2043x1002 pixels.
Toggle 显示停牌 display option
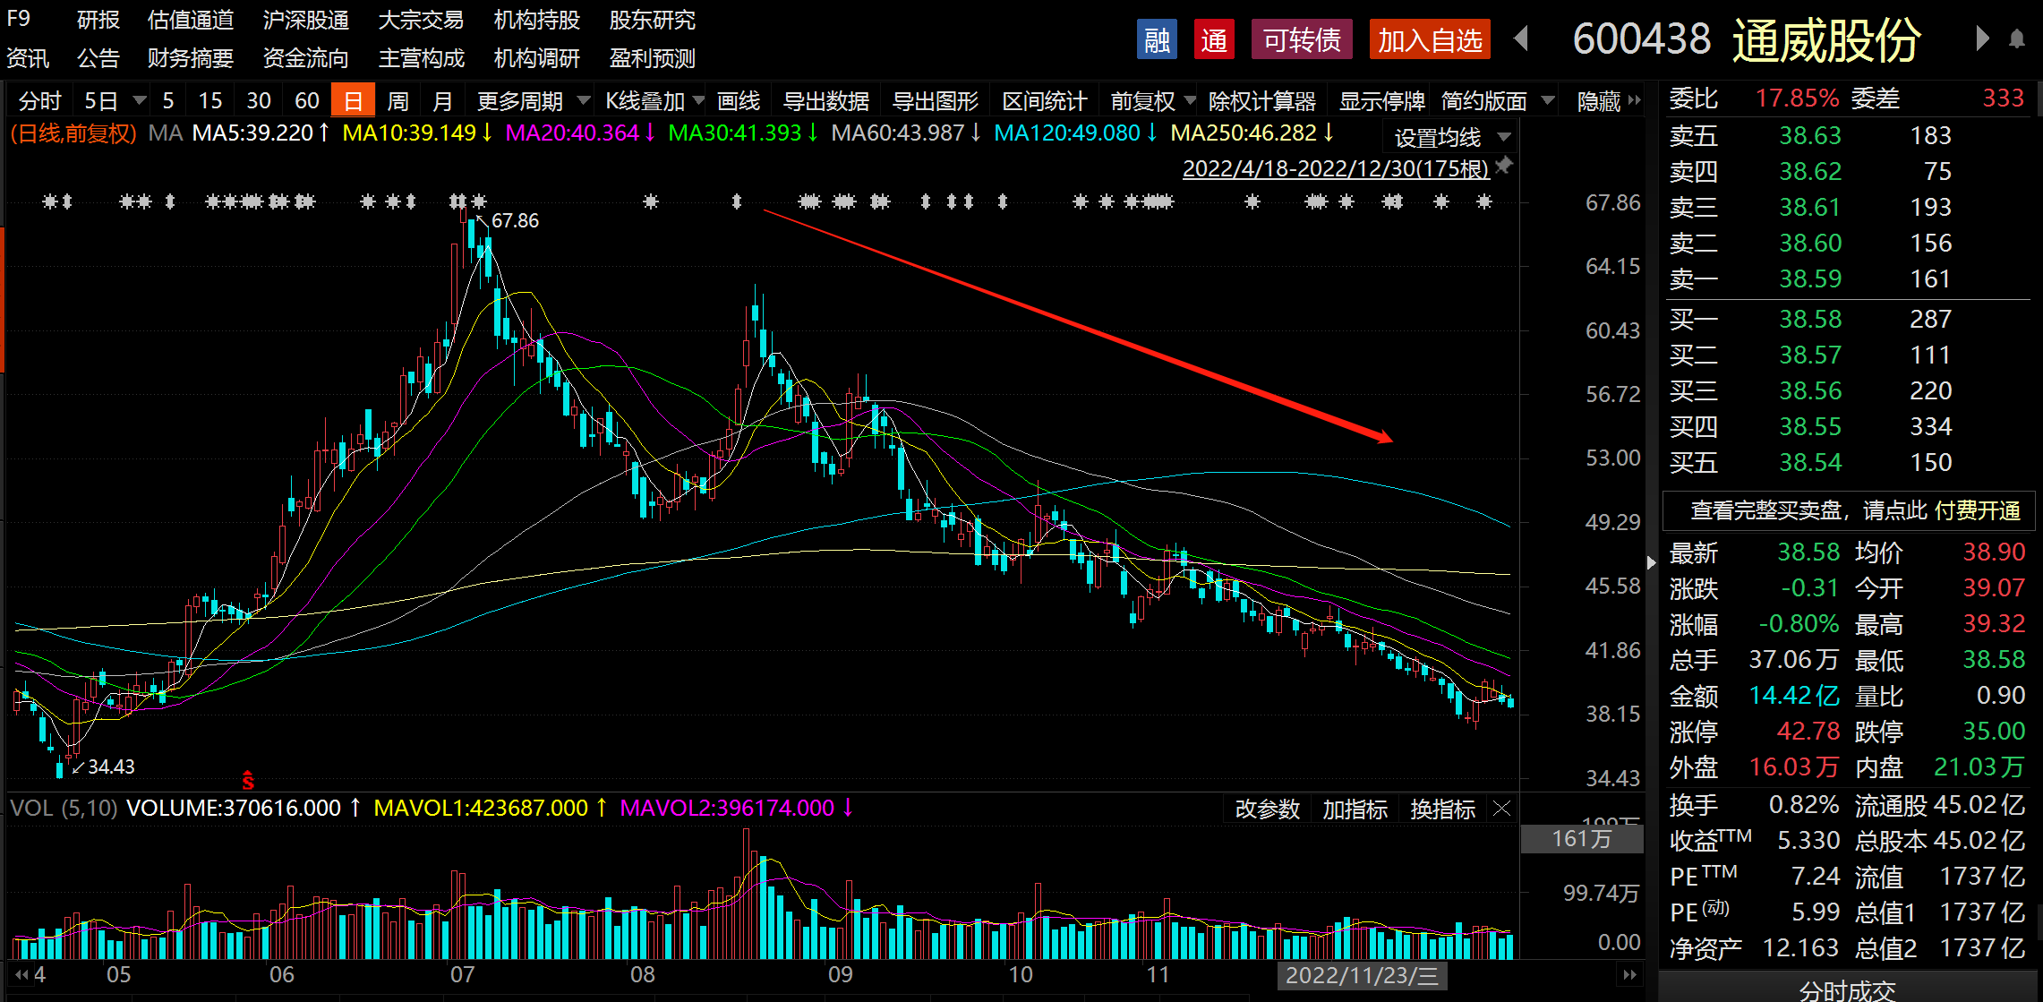tap(1381, 101)
